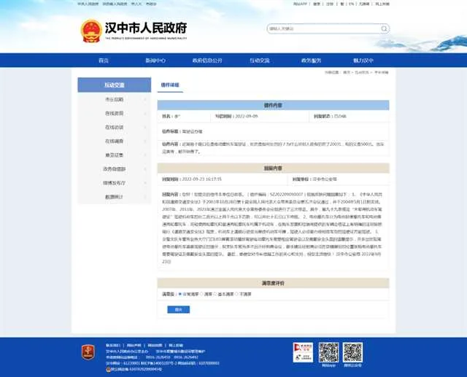Viewport: 467px width, 377px height.
Task: Open 政务服务 in the main navigation
Action: pos(312,61)
